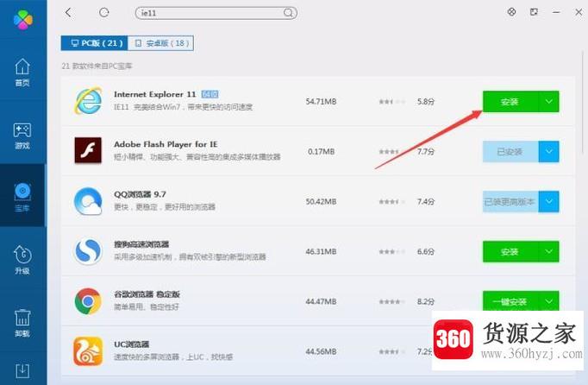Screen dimensions: 588x385
Task: Click the 6.6分 rating of 搜狗高速浏览器
Action: (426, 252)
